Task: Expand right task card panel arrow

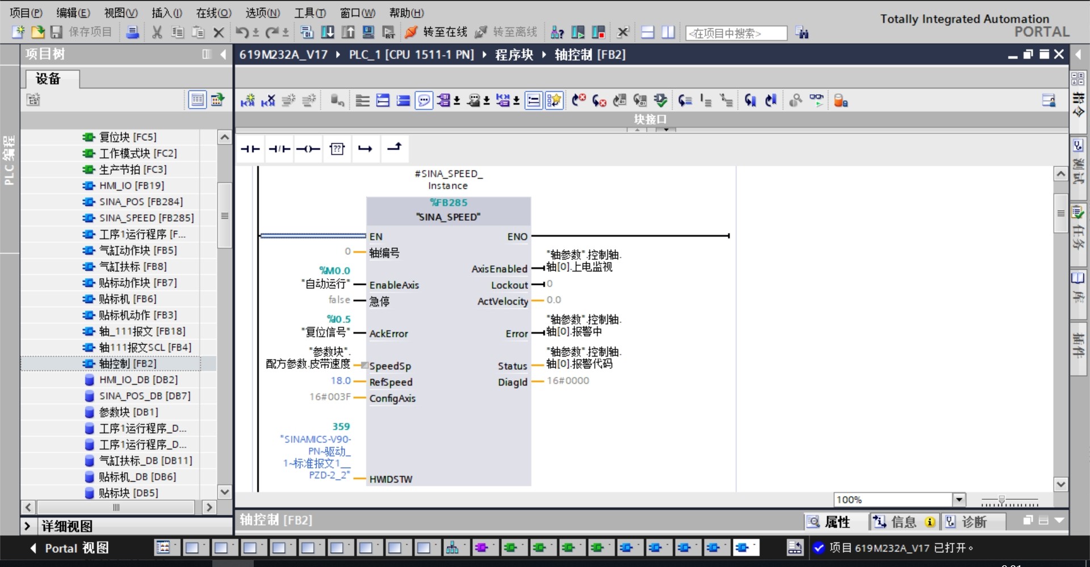Action: (1079, 54)
